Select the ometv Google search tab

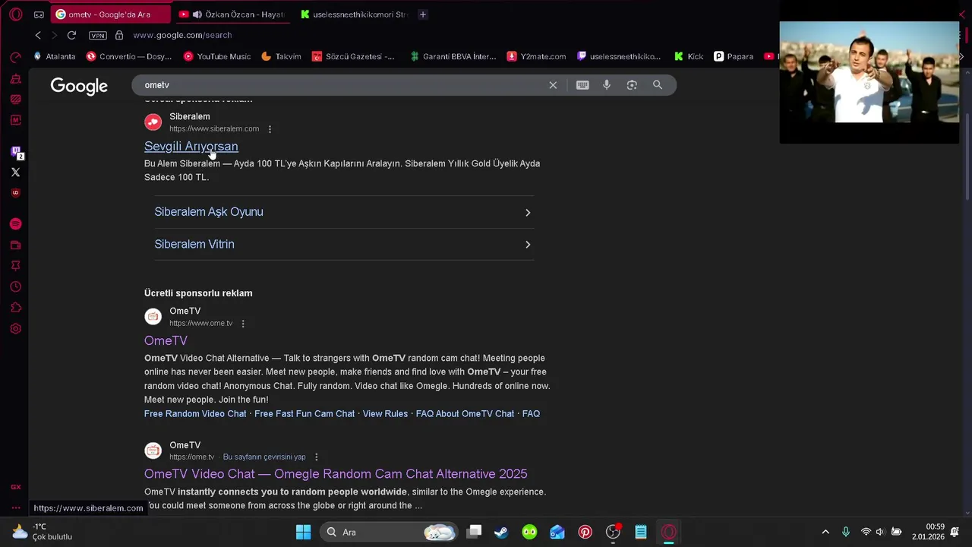(x=112, y=14)
